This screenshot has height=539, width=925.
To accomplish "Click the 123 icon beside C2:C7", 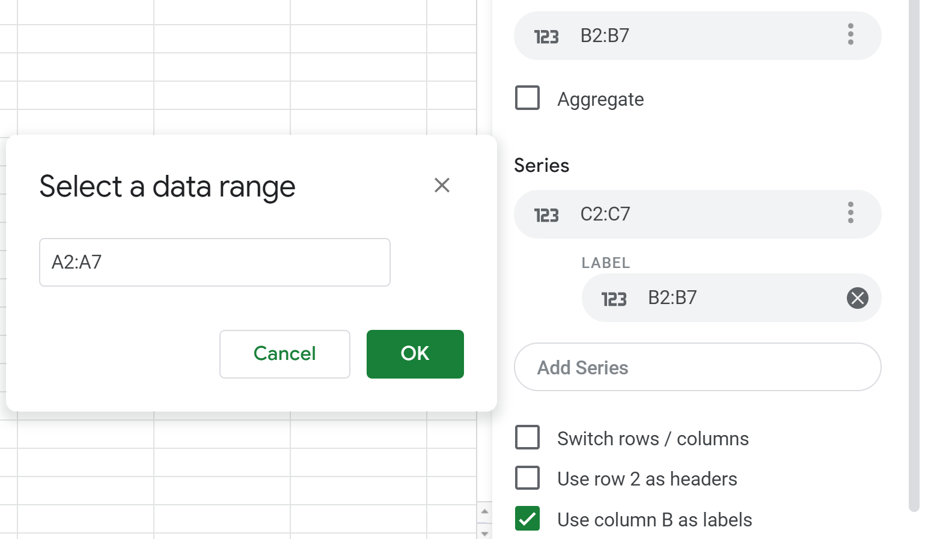I will click(546, 215).
